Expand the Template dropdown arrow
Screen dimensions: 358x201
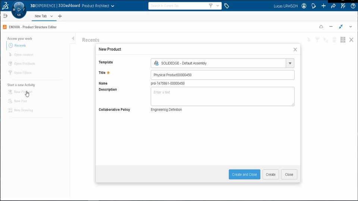290,63
